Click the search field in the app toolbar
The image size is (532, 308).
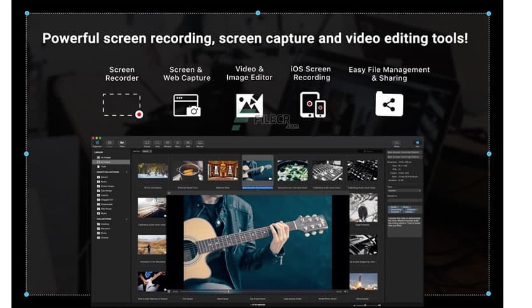(x=370, y=151)
